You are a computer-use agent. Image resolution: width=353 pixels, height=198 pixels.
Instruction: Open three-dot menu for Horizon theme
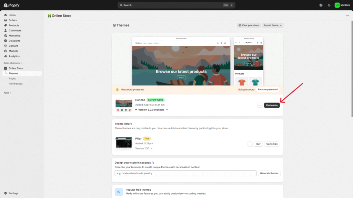tap(260, 105)
